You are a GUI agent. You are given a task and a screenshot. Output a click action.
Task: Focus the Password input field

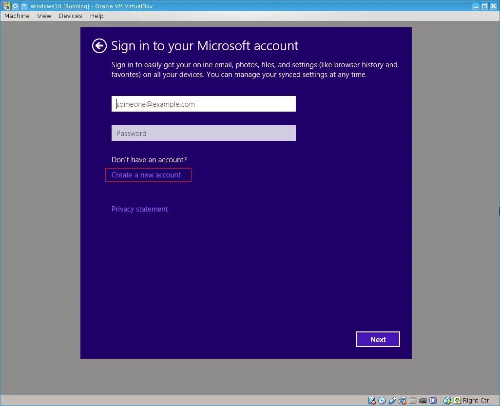pos(203,134)
